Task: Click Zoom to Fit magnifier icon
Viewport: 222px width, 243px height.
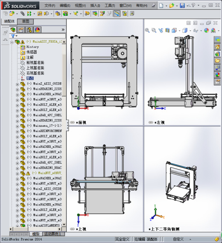Action: (147, 30)
